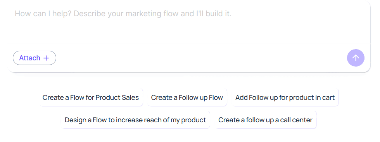Click the product in cart follow-up chip
Viewport: 380px width, 142px height.
coord(285,98)
